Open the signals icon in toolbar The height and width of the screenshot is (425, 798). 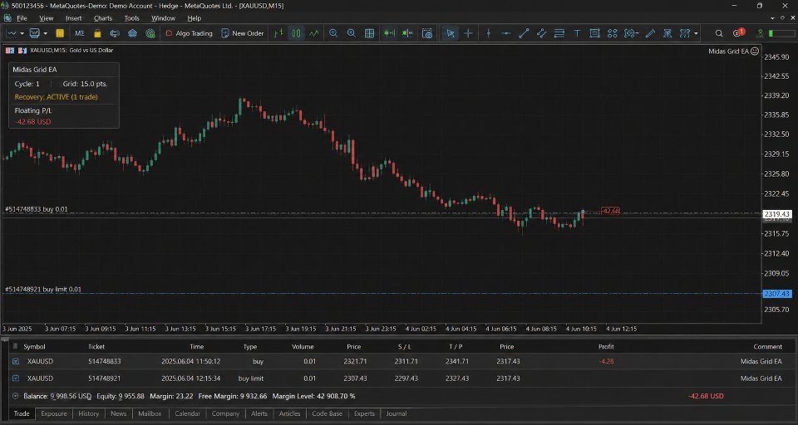[115, 33]
